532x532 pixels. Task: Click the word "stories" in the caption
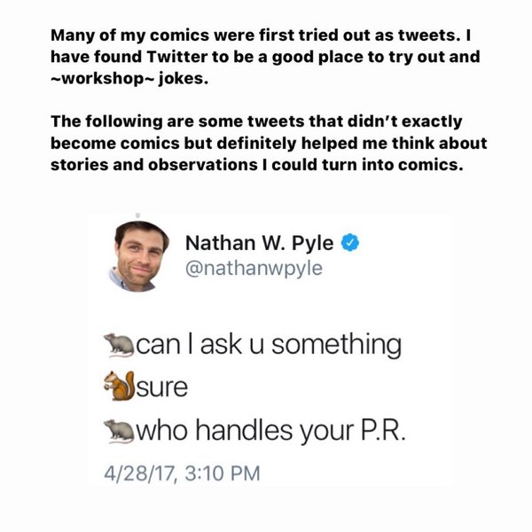click(80, 163)
